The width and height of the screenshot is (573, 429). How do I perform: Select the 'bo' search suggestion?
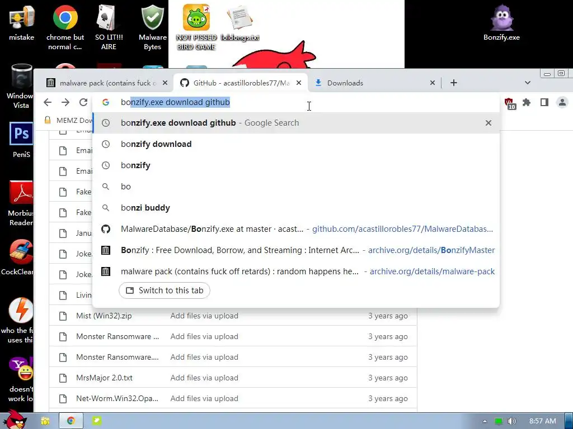[x=296, y=187]
